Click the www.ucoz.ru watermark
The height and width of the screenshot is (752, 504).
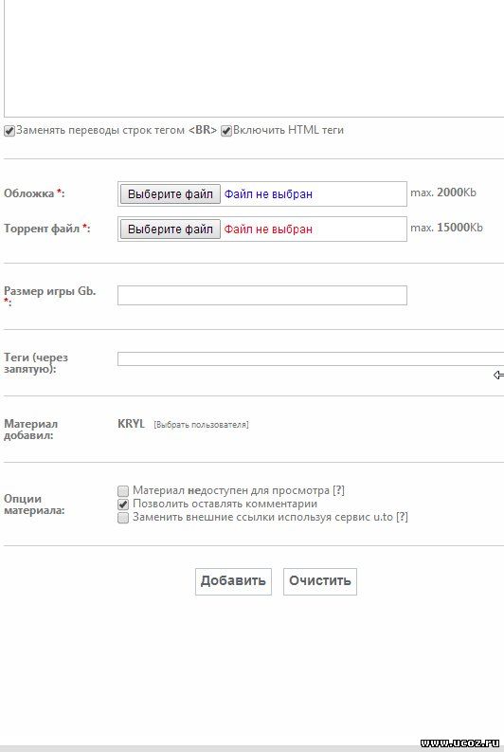(459, 743)
